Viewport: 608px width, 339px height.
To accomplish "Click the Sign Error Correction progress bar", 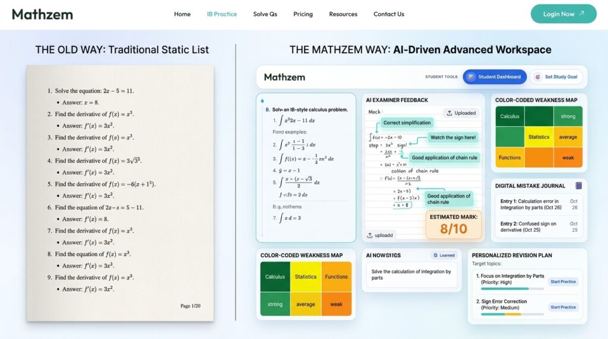I will point(512,314).
